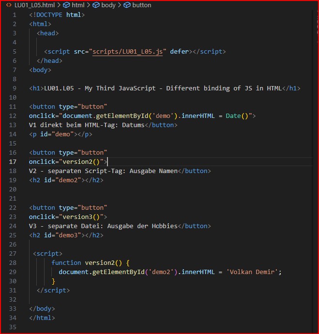The image size is (319, 334).
Task: Click line number 17 in the gutter
Action: coord(13,161)
